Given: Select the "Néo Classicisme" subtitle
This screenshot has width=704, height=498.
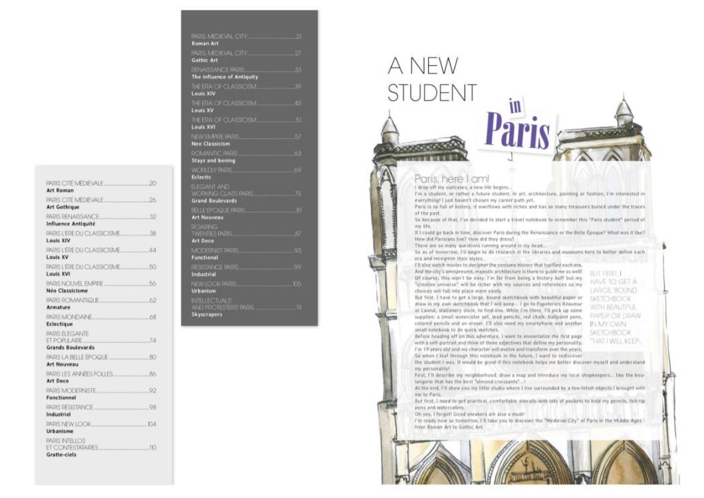Looking at the screenshot, I should click(x=67, y=291).
